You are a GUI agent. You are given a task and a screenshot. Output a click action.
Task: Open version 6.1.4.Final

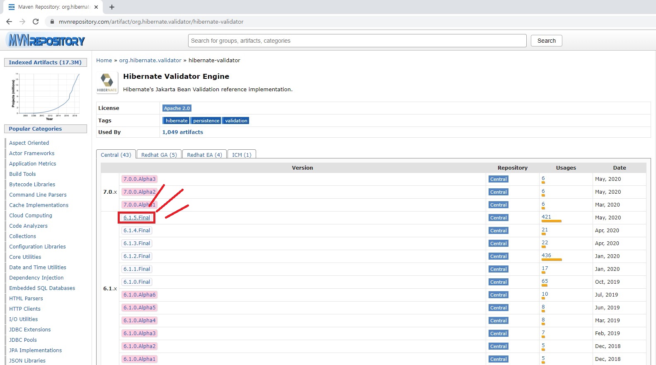tap(137, 231)
